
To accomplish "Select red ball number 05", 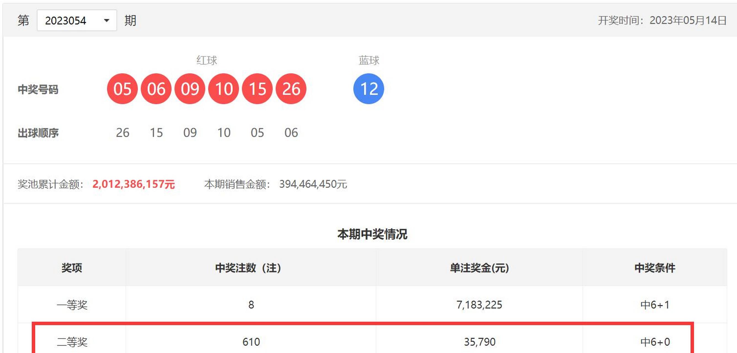I will coord(122,89).
